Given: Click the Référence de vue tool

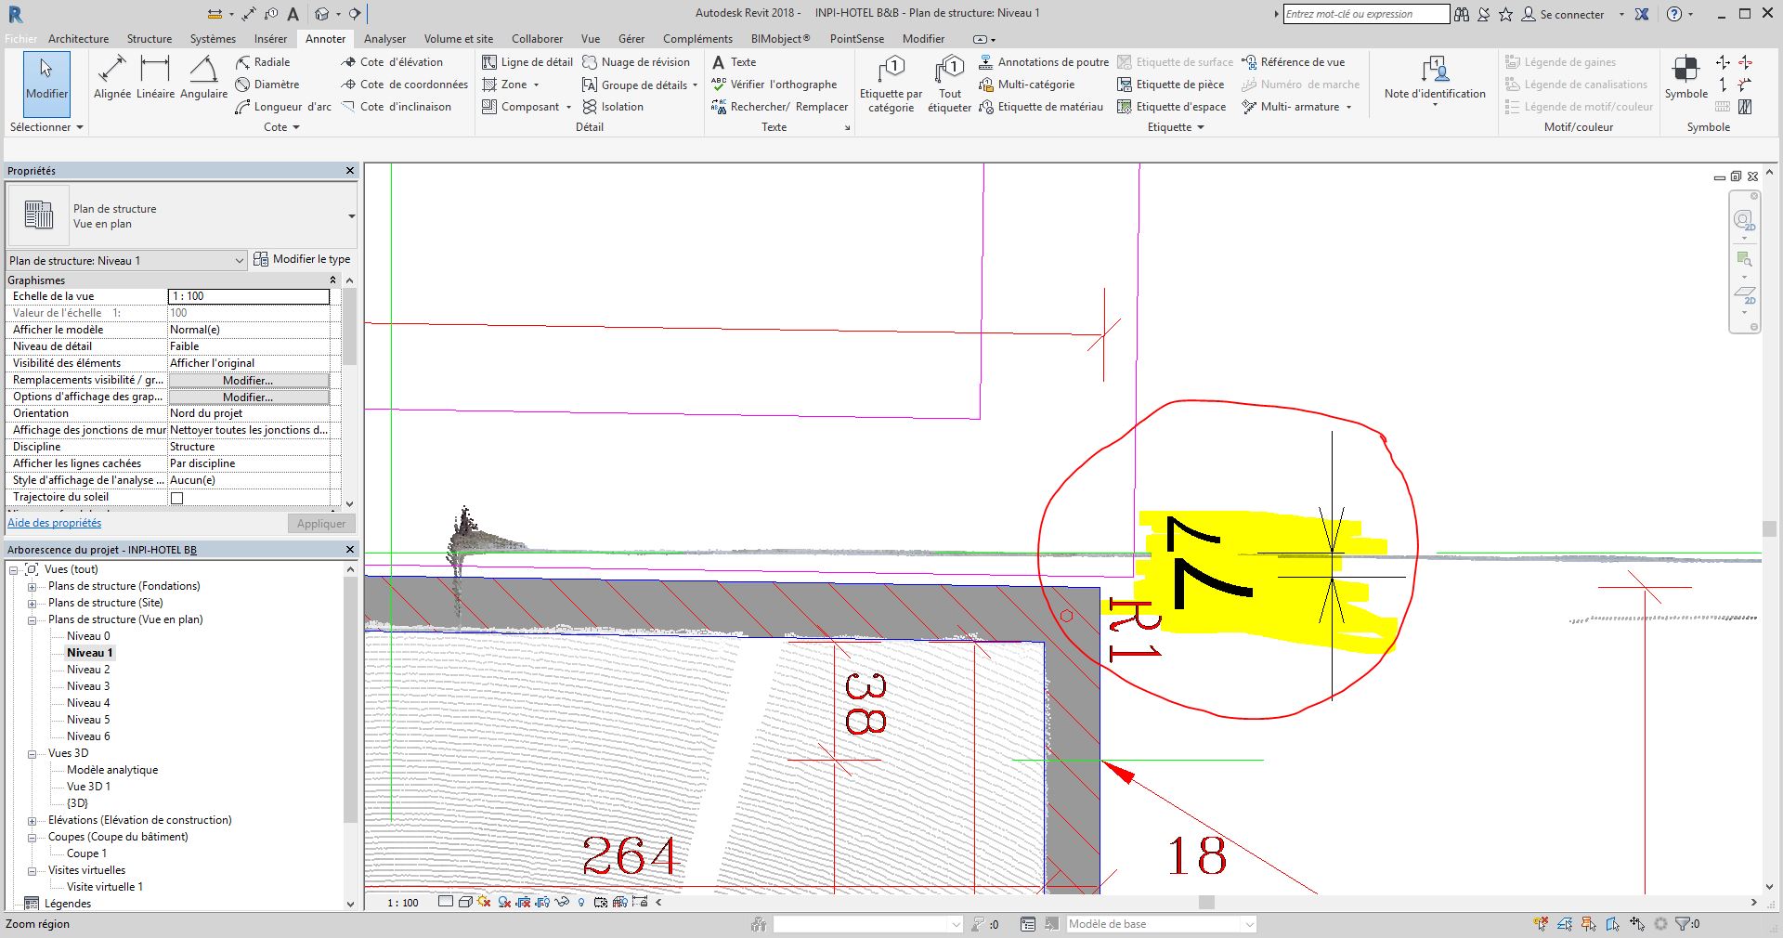Looking at the screenshot, I should click(x=1293, y=62).
